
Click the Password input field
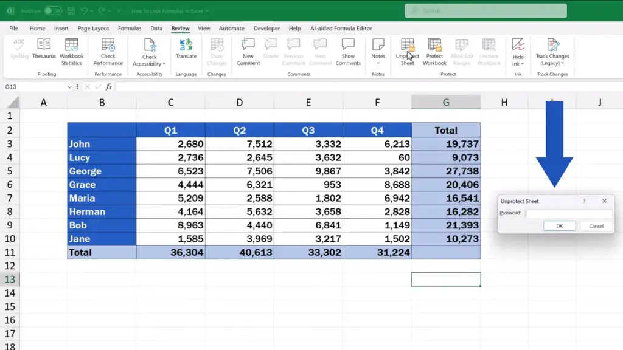tap(569, 213)
